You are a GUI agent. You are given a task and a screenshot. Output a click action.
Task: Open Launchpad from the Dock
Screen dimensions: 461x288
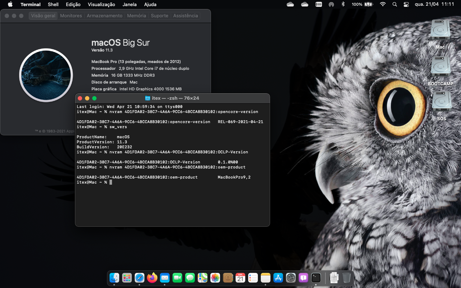[x=127, y=278]
